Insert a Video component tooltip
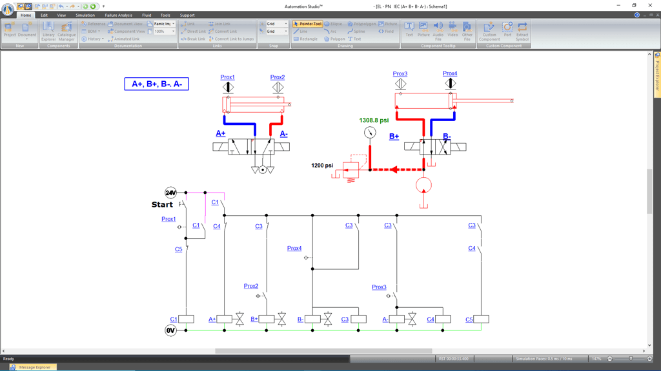The image size is (661, 371). (x=453, y=30)
